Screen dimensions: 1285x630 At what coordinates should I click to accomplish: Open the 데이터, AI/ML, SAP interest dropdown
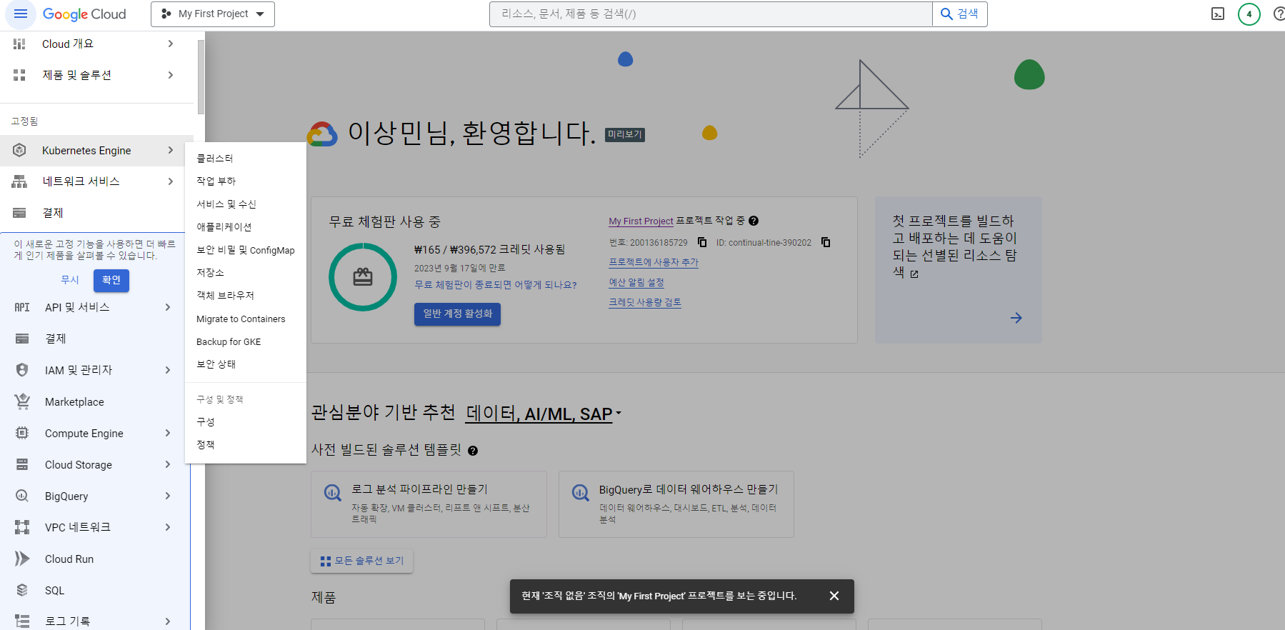click(x=544, y=414)
